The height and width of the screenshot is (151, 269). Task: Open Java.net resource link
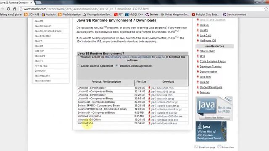(204, 82)
